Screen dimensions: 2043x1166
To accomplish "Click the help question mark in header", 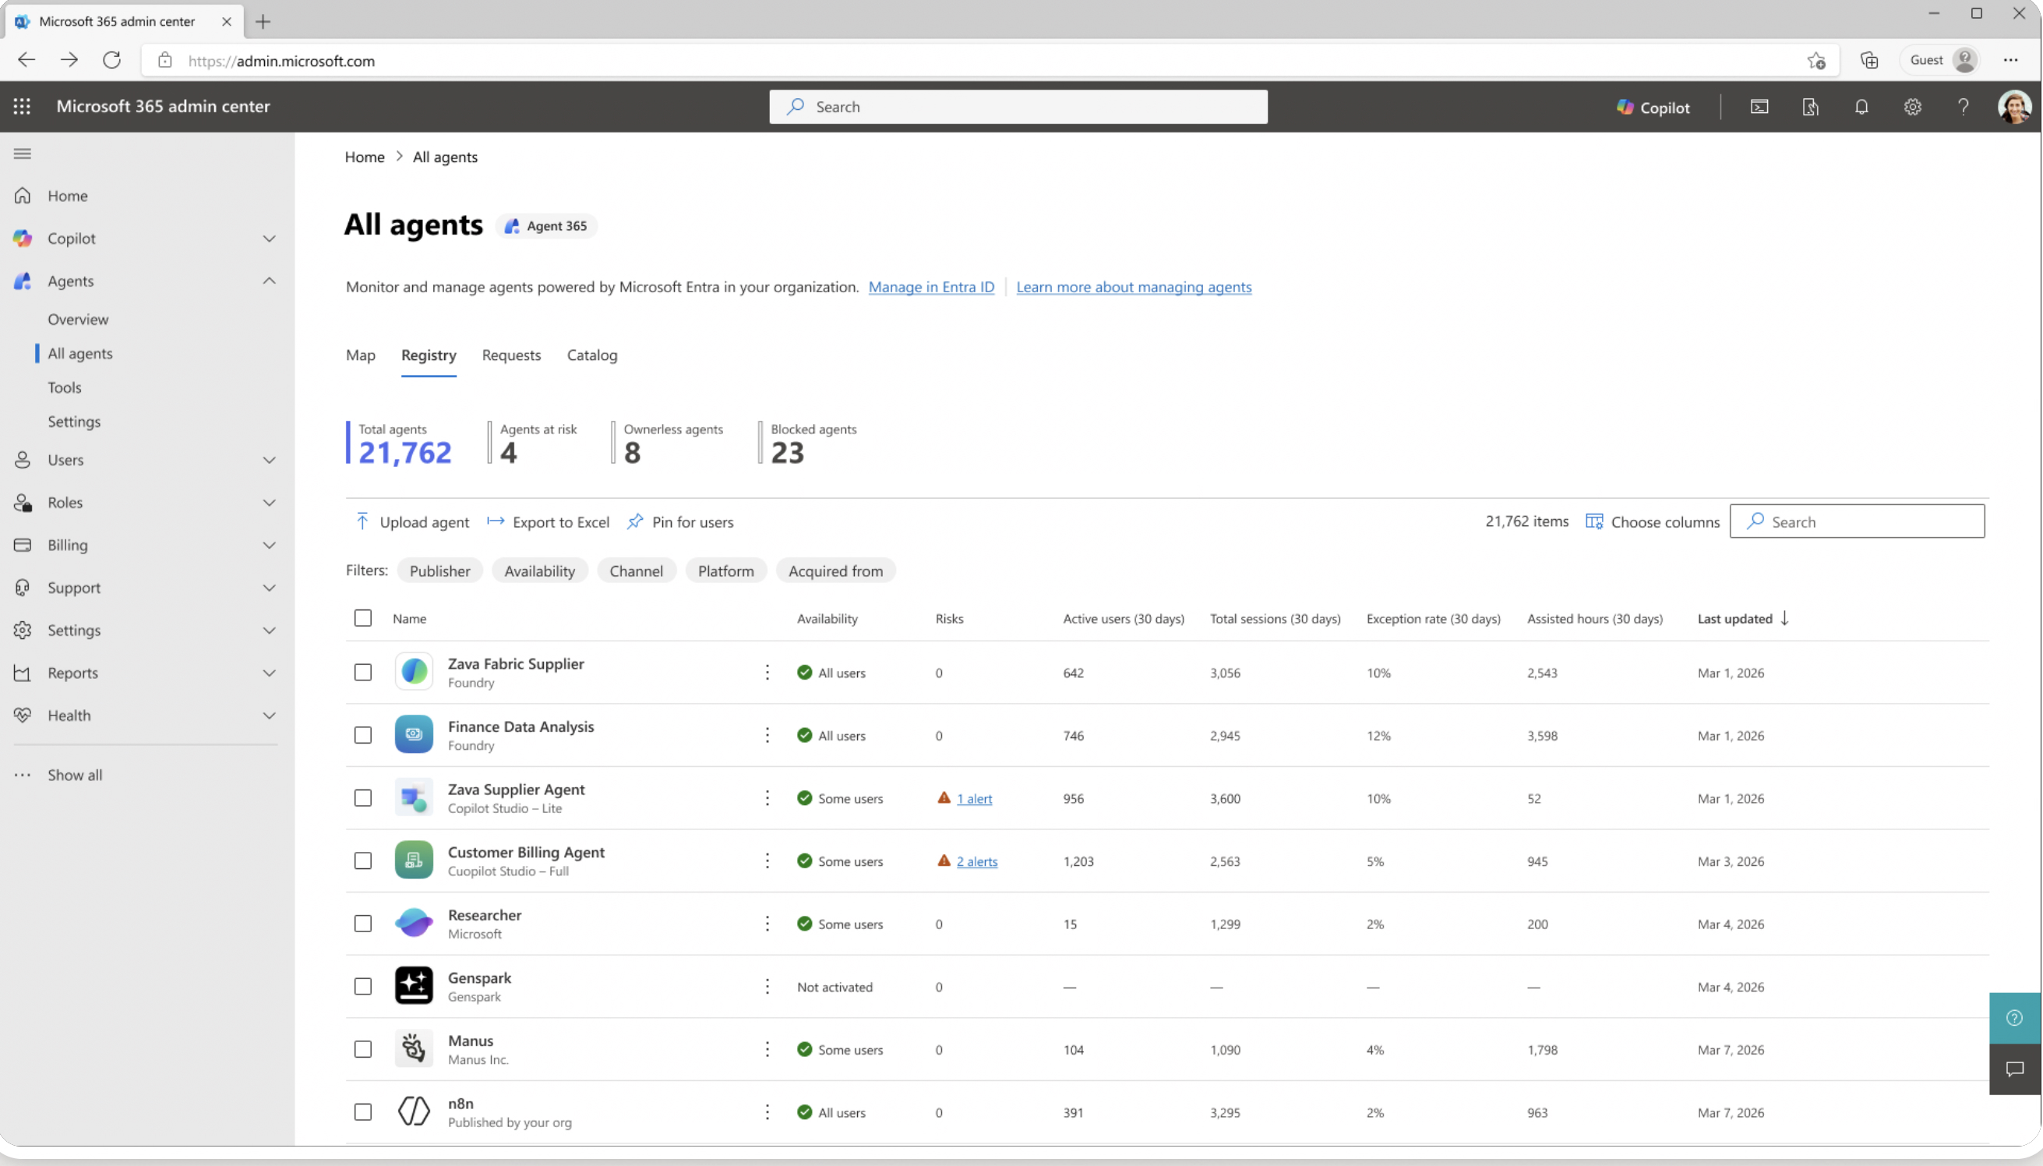I will tap(1963, 107).
